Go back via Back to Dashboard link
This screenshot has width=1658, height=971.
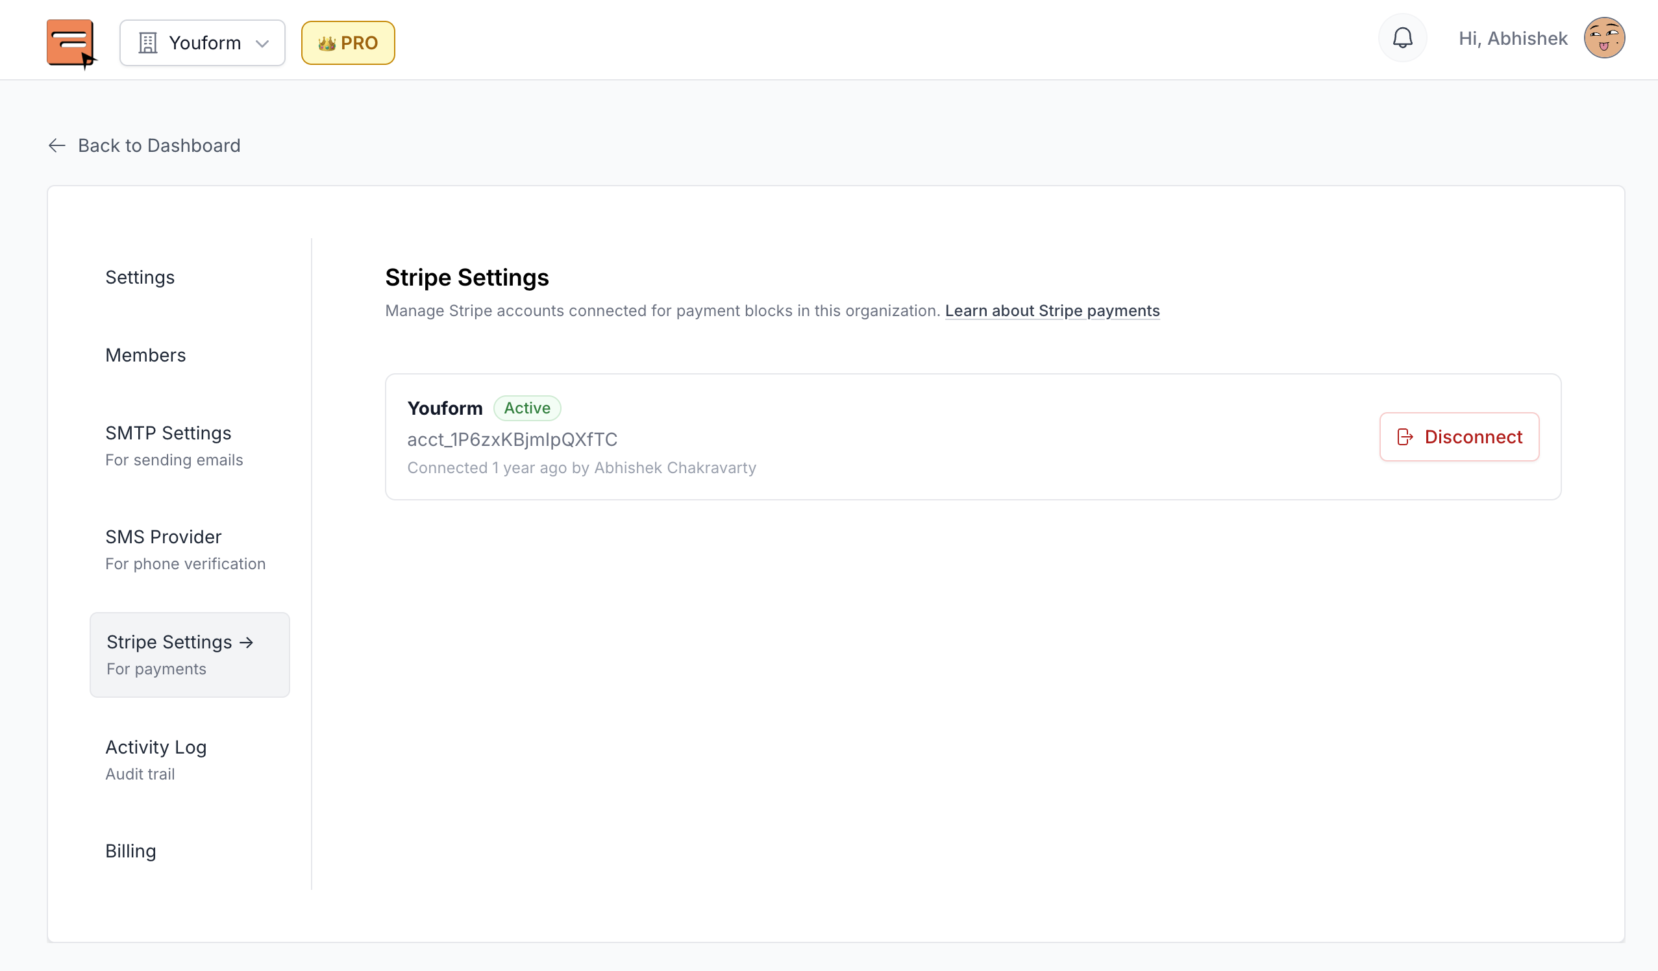145,145
